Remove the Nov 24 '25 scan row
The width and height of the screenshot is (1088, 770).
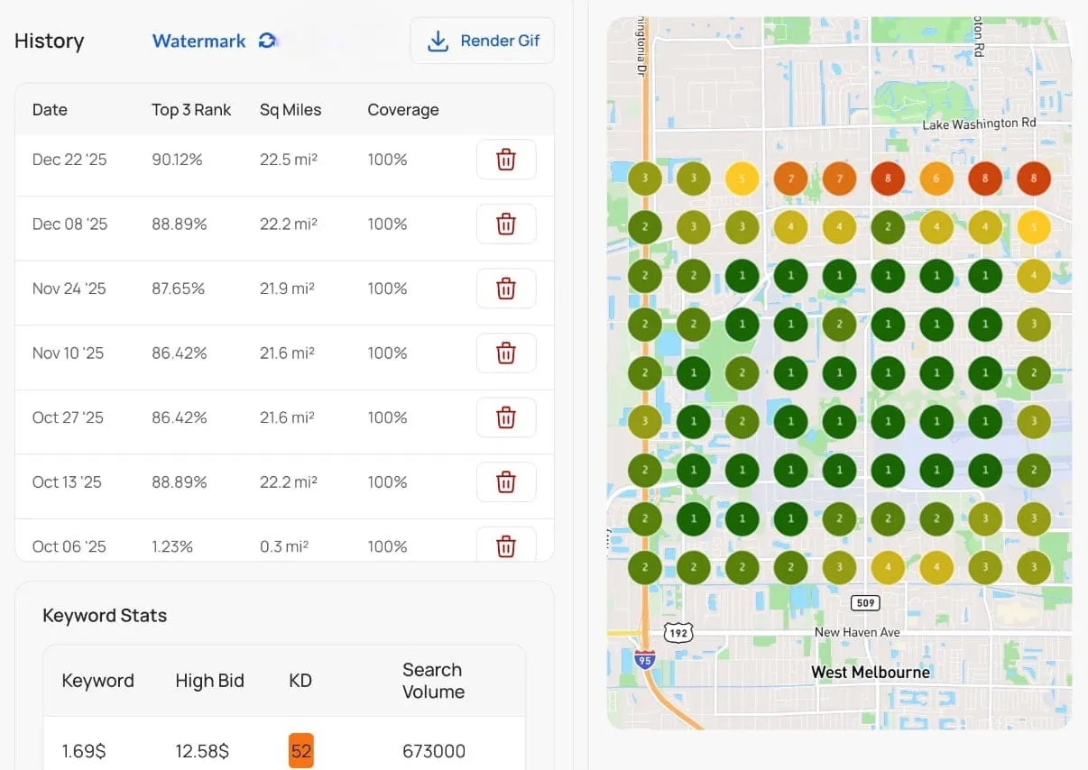point(506,289)
